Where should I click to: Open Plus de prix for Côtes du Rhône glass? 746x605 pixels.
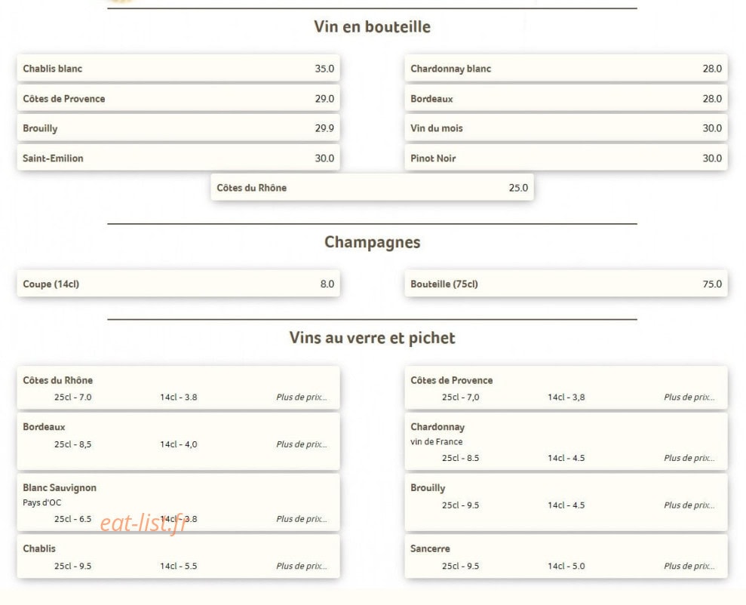pos(302,397)
